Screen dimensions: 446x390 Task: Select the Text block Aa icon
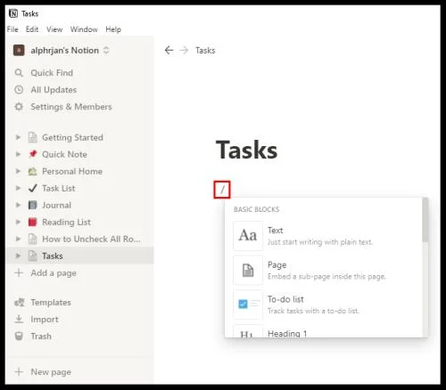(248, 236)
